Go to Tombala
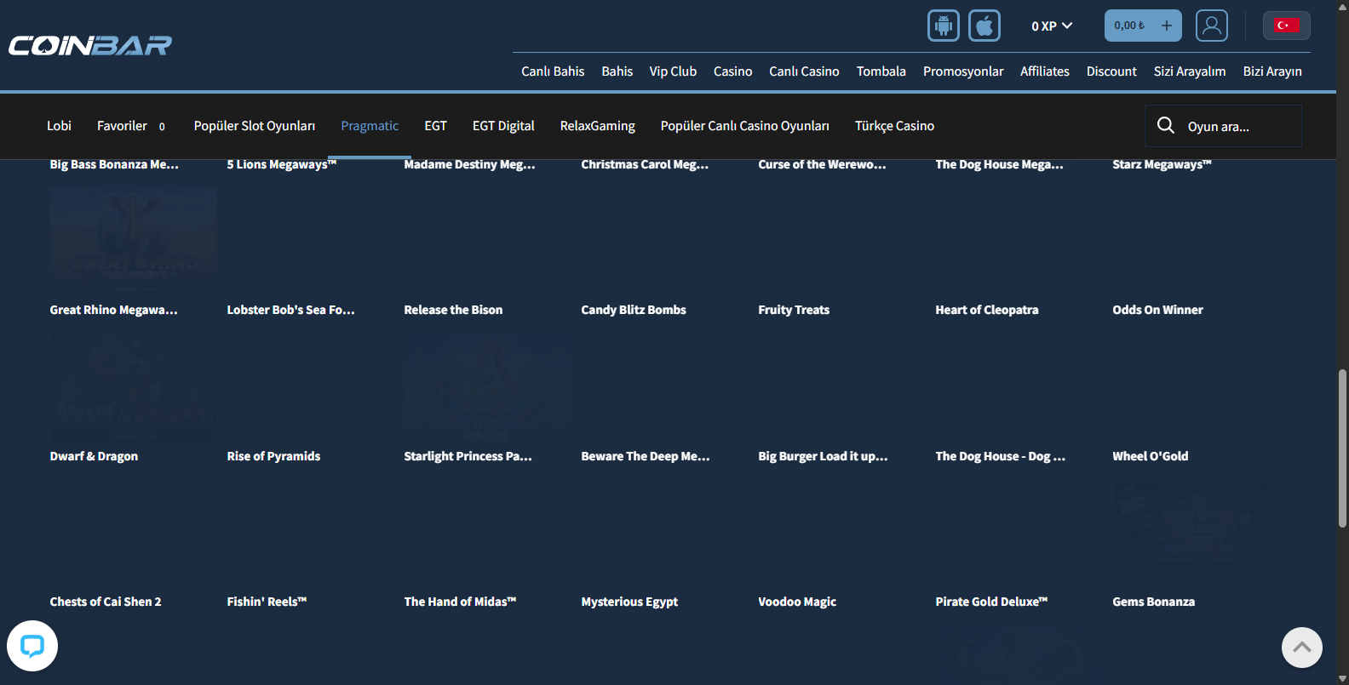 pyautogui.click(x=881, y=71)
